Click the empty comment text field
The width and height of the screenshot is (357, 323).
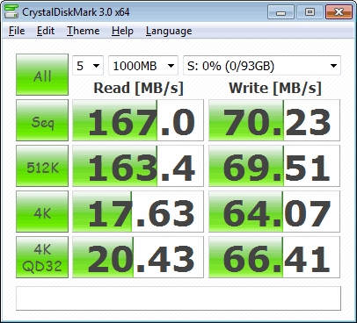pos(178,298)
